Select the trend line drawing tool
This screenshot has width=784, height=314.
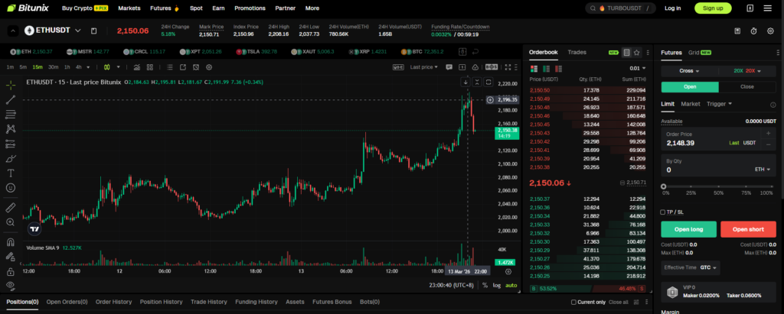coord(10,100)
